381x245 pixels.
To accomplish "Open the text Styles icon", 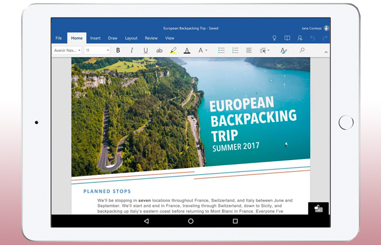I will coord(284,50).
